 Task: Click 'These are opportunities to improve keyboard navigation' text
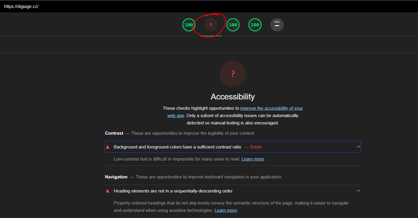point(209,177)
